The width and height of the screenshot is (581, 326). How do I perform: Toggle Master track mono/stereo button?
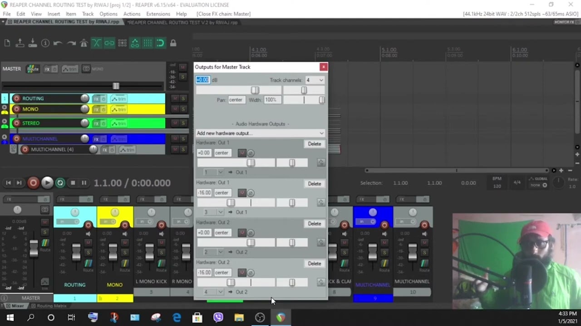(86, 69)
